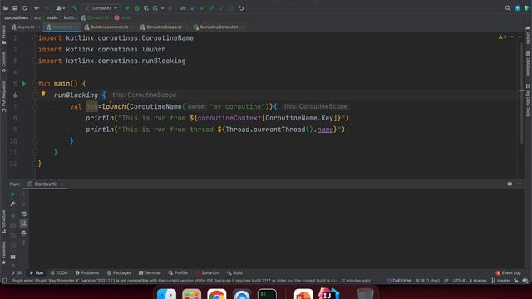Open the LF line separator selector
Screen dimensions: 532x299
(x=446, y=281)
